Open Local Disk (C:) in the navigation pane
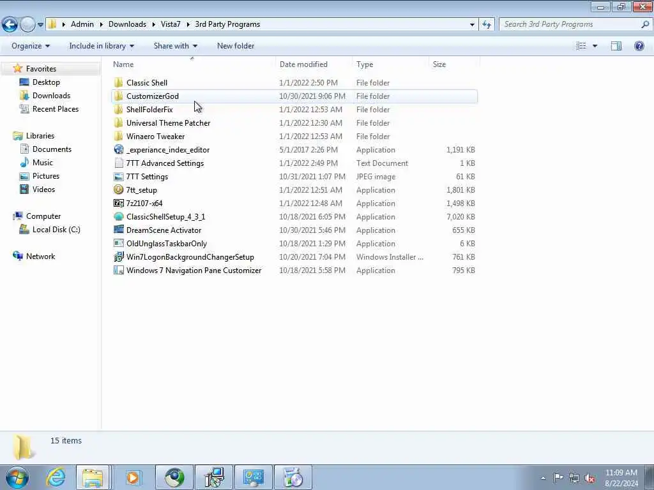 (56, 230)
